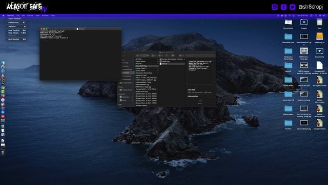
Task: Select New Refill Files row in Finder
Action: pos(147,66)
